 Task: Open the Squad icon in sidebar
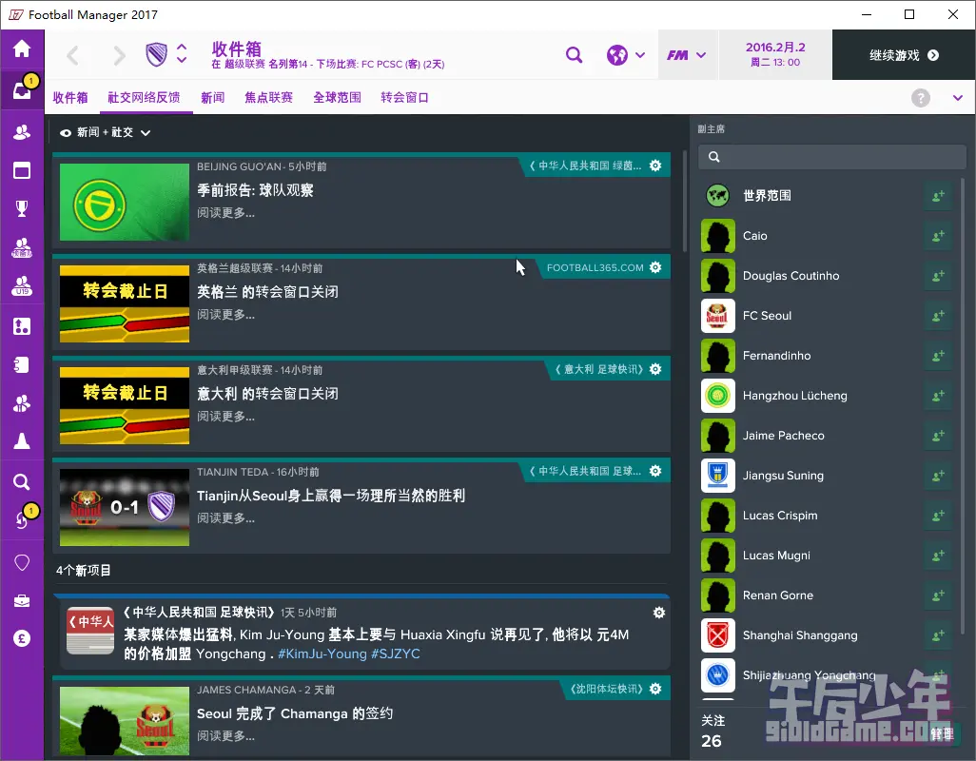coord(22,132)
